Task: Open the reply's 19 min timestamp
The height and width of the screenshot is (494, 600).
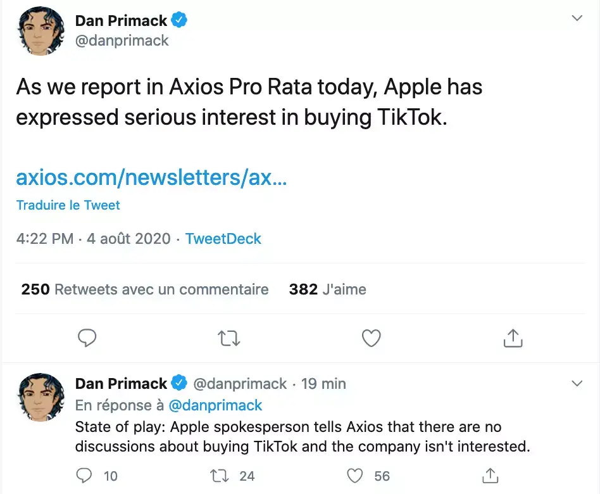Action: point(323,384)
